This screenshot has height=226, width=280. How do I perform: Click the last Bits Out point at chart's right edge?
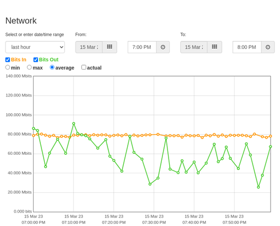point(270,147)
